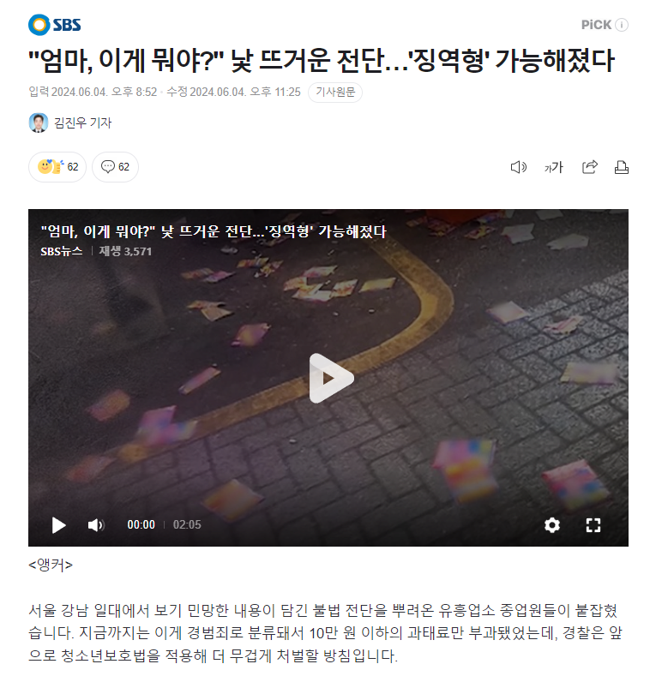Image resolution: width=662 pixels, height=682 pixels.
Task: Open video settings gear
Action: pyautogui.click(x=552, y=525)
